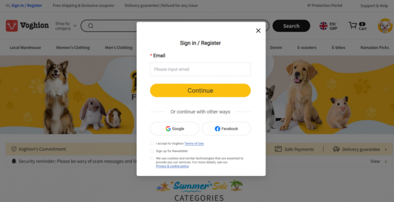Expand Shop by category dropdown

(66, 26)
